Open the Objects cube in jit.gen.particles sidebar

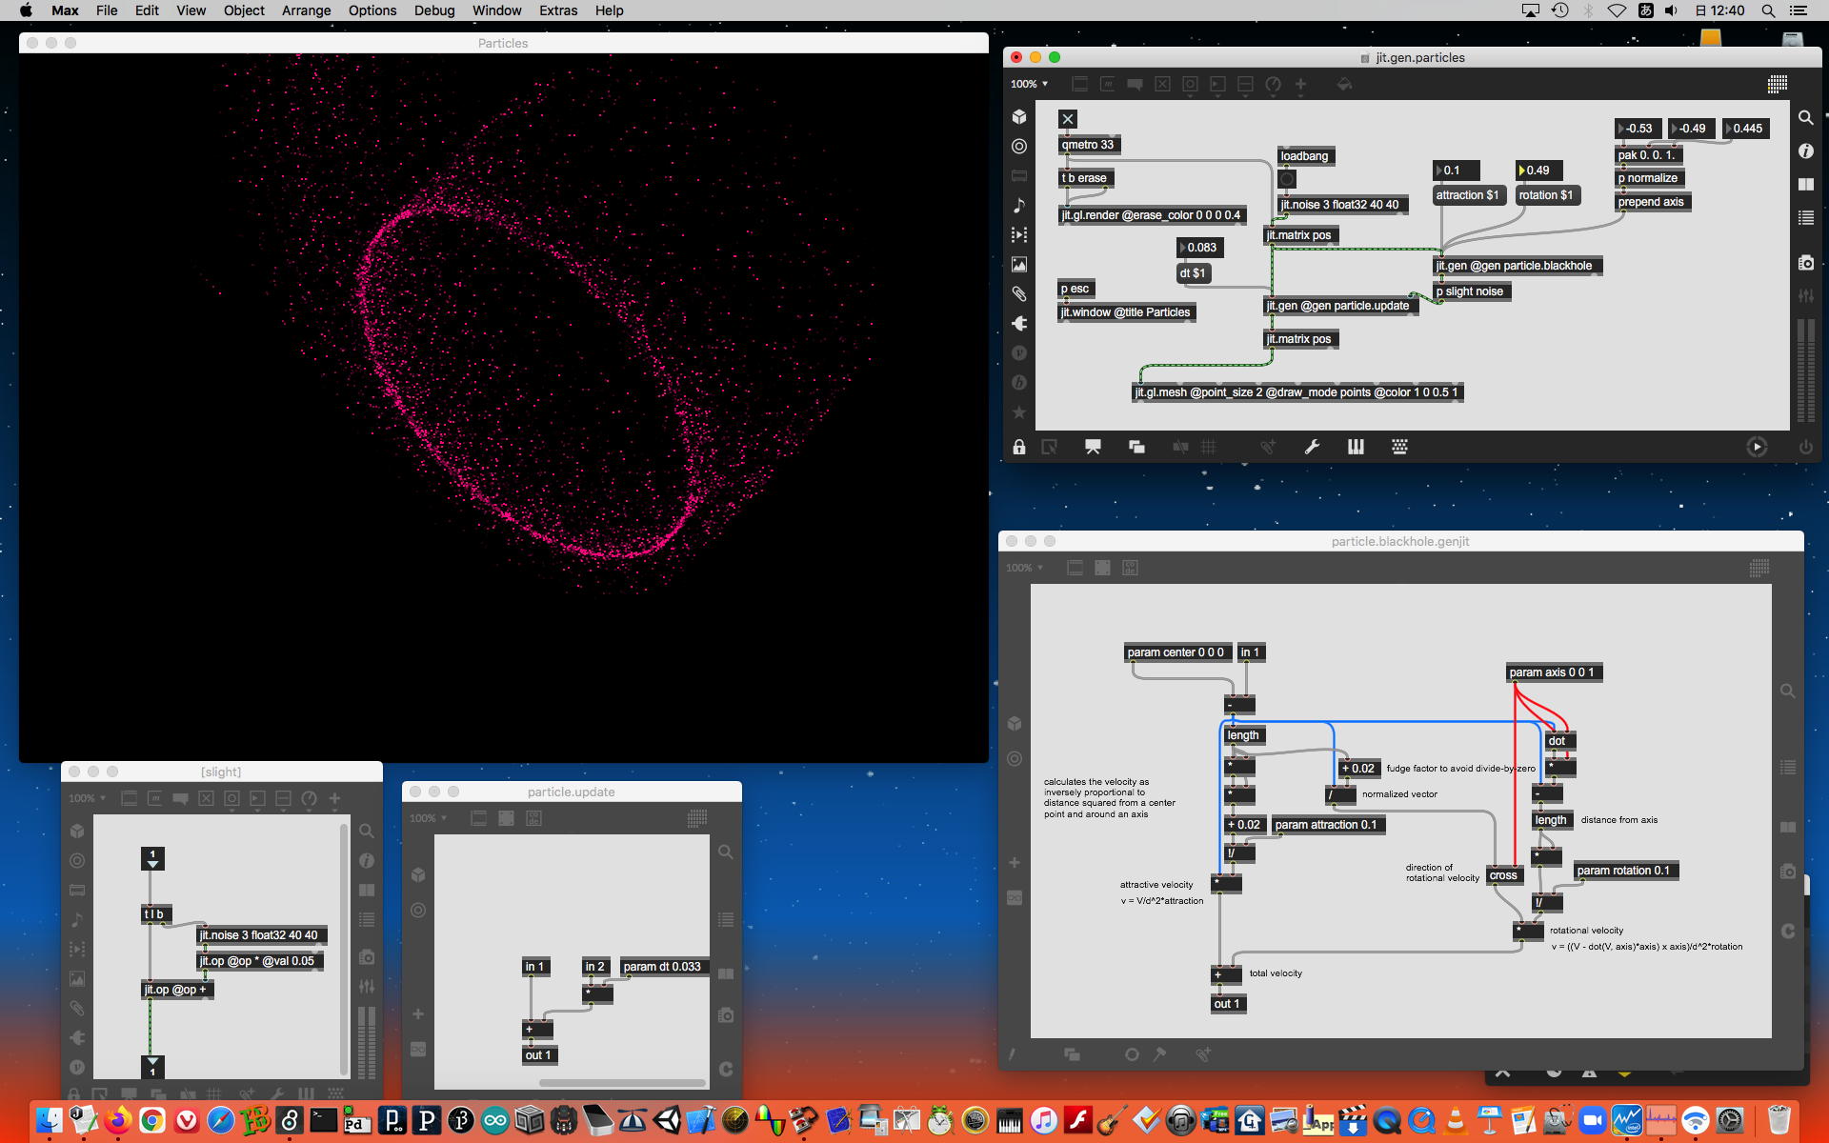point(1019,116)
